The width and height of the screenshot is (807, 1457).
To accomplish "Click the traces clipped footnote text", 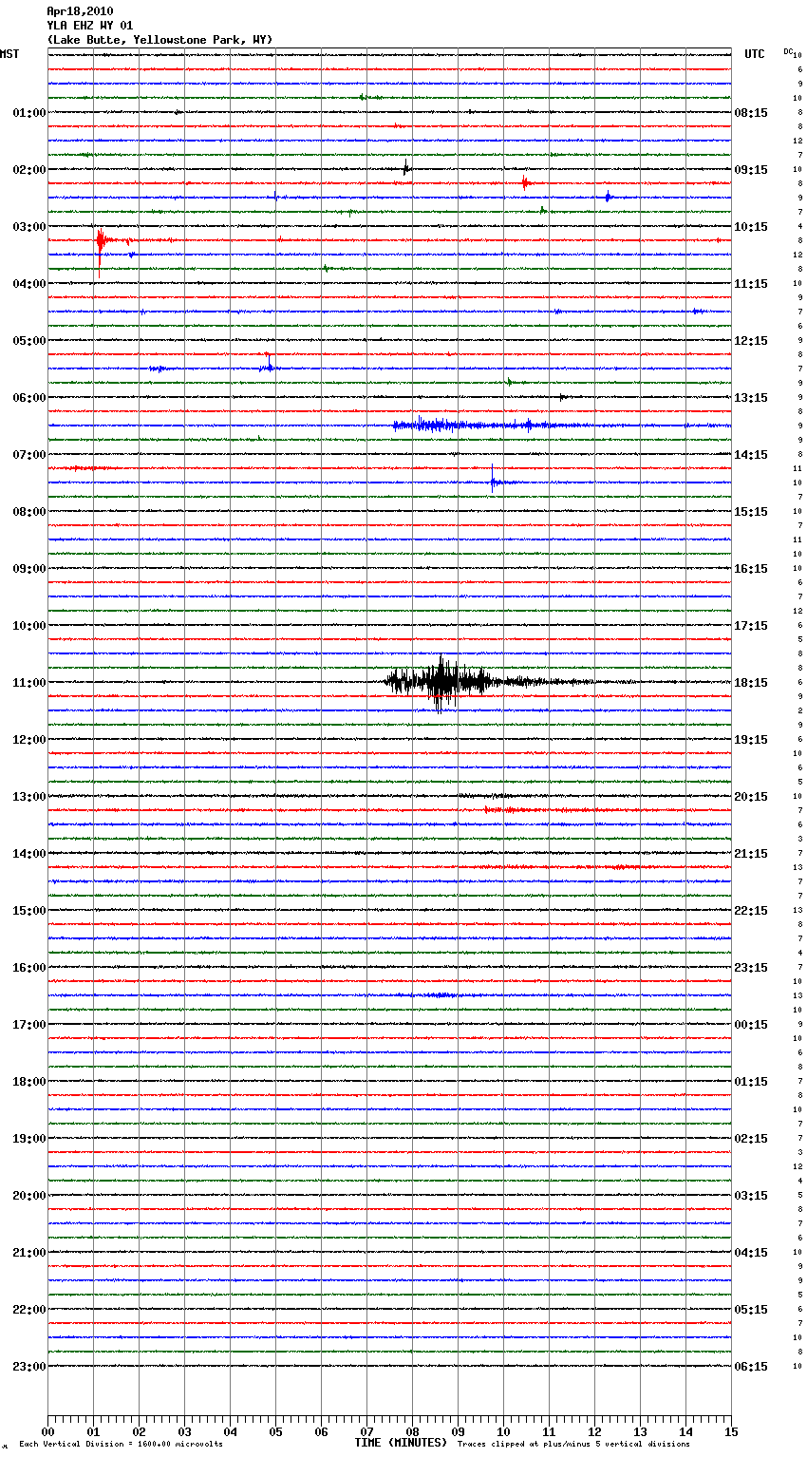I will (573, 1445).
